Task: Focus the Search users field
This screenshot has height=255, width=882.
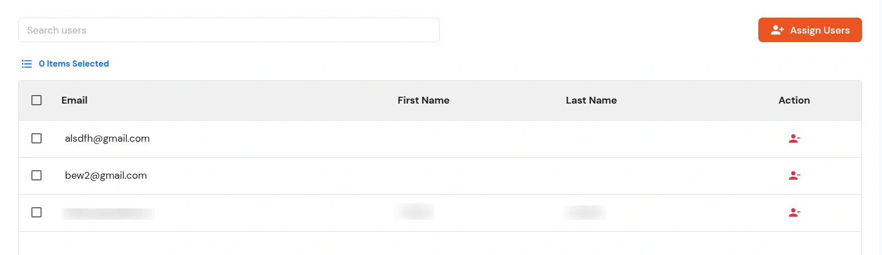Action: (229, 30)
